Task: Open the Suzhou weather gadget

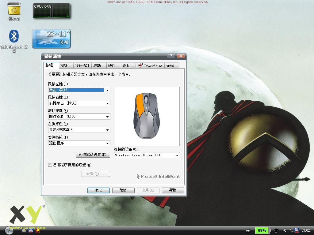Action: [51, 39]
